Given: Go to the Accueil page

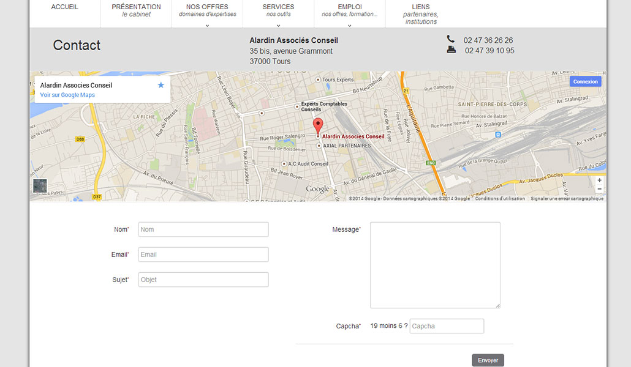Looking at the screenshot, I should click(x=65, y=7).
